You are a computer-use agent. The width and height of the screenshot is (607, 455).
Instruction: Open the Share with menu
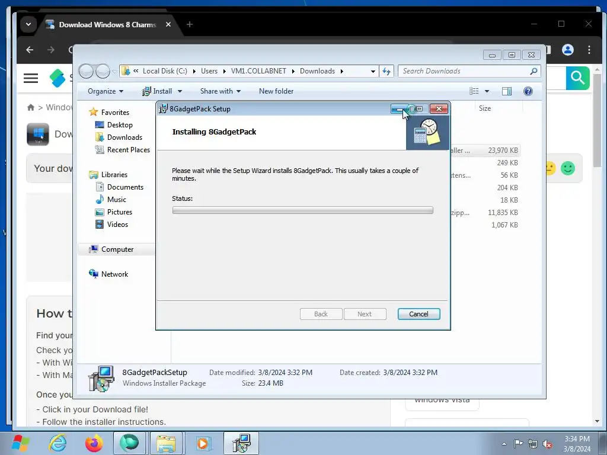tap(221, 91)
